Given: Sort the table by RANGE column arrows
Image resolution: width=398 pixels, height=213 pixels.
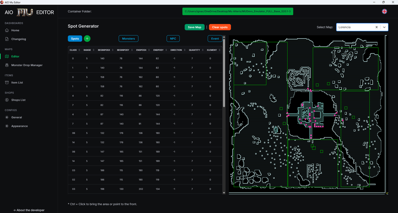Looking at the screenshot, I should click(93, 50).
